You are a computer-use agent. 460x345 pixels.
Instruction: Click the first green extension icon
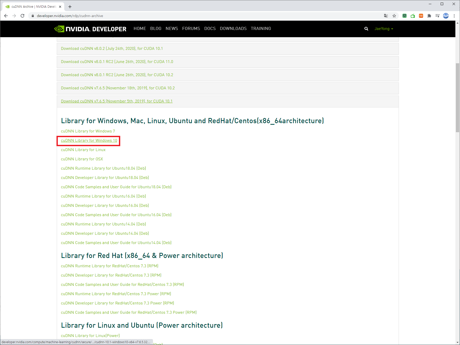point(405,16)
